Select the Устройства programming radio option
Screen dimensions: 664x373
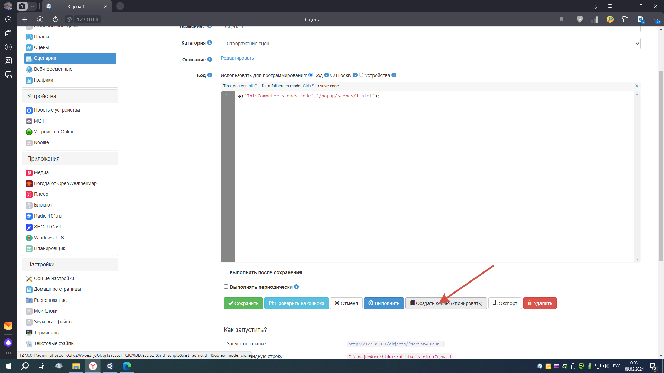tap(361, 75)
